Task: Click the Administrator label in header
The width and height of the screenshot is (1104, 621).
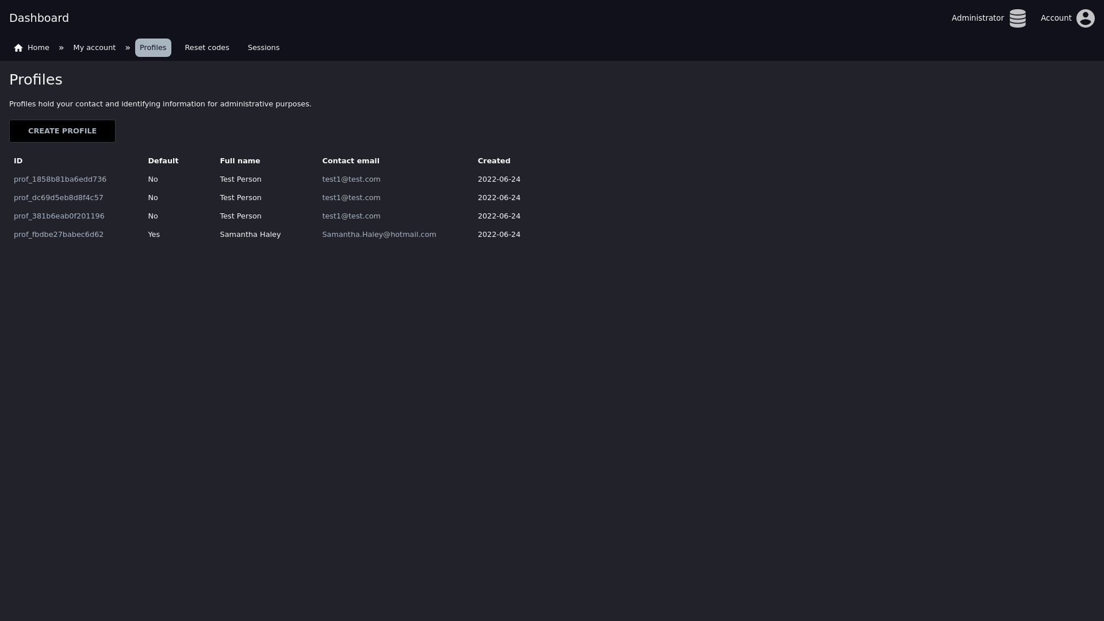Action: pyautogui.click(x=977, y=18)
